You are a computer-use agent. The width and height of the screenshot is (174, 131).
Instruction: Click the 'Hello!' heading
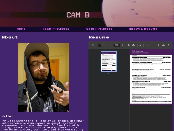tap(7, 116)
